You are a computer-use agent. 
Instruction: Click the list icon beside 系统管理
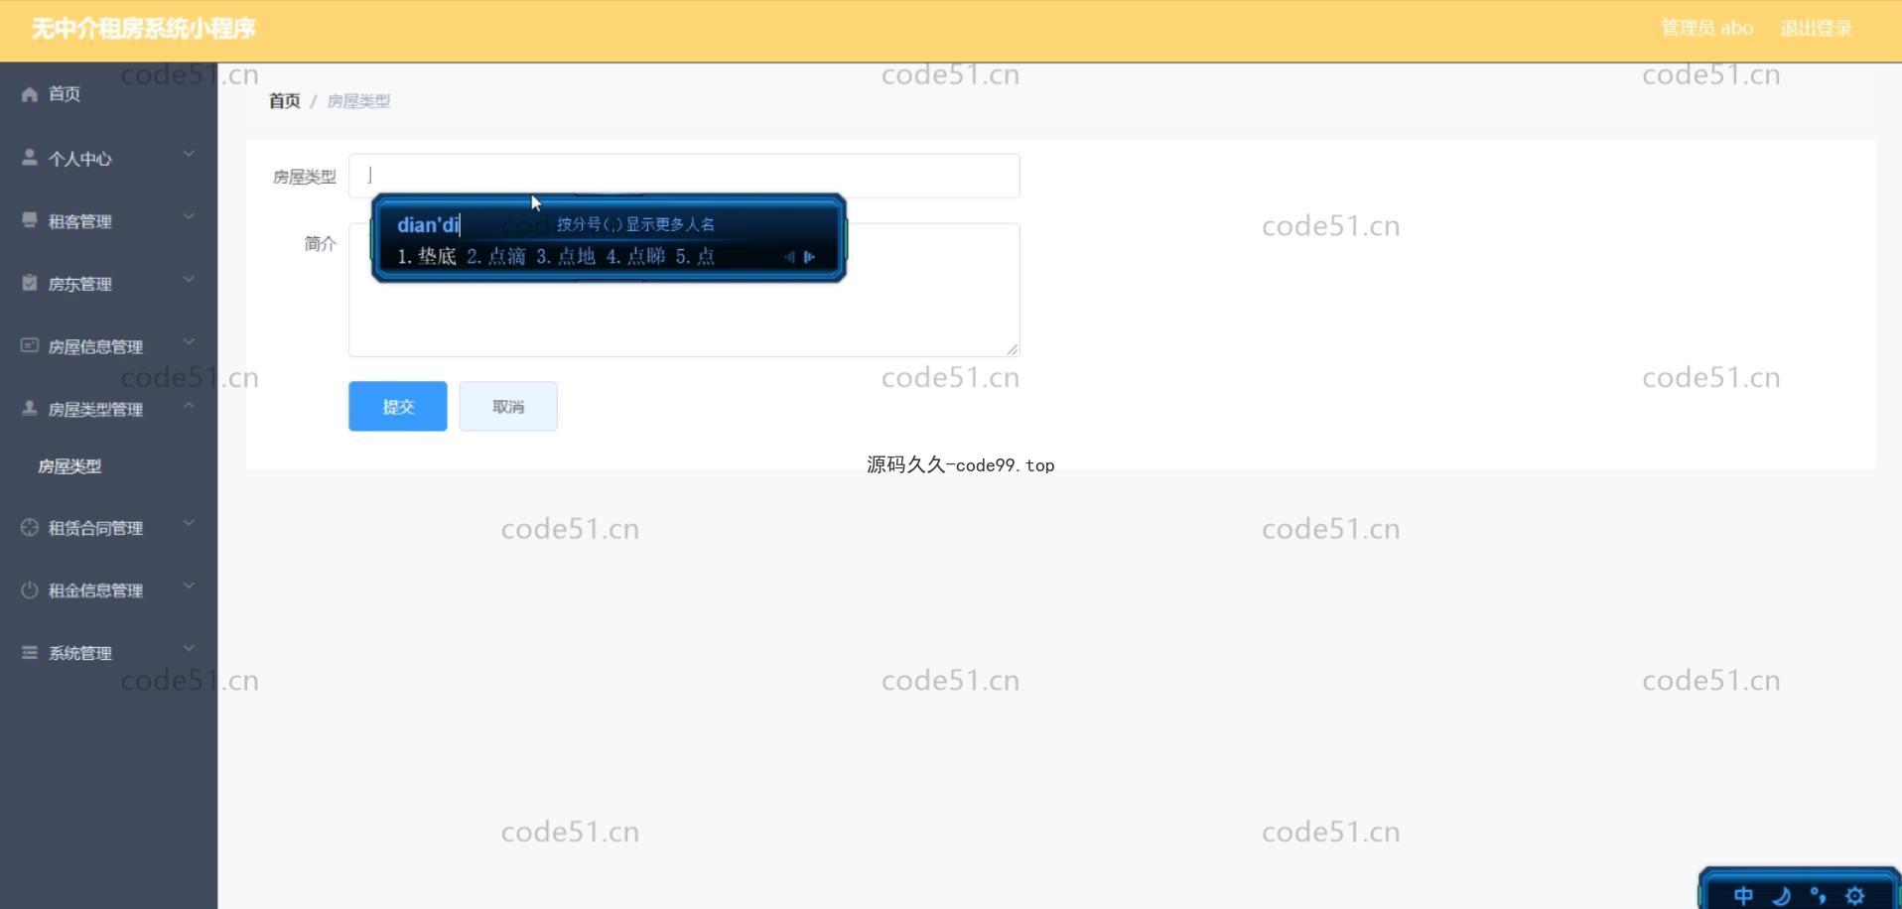(x=30, y=653)
